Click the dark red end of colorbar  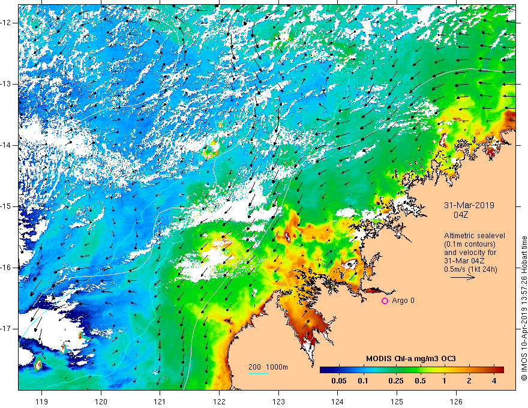[x=500, y=370]
